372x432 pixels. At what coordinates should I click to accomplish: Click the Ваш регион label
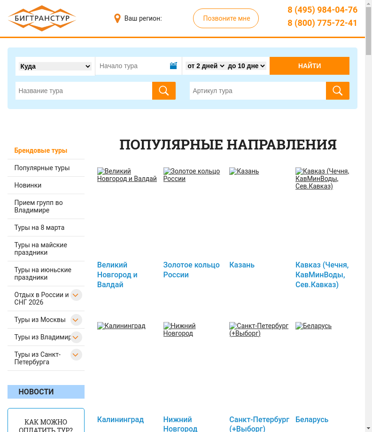[143, 18]
